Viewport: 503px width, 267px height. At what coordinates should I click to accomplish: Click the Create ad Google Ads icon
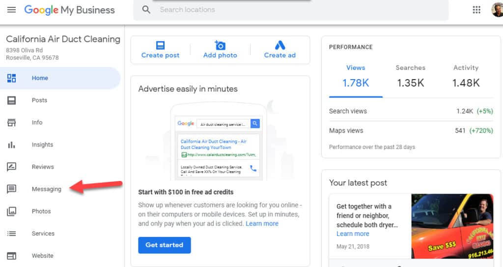point(279,45)
